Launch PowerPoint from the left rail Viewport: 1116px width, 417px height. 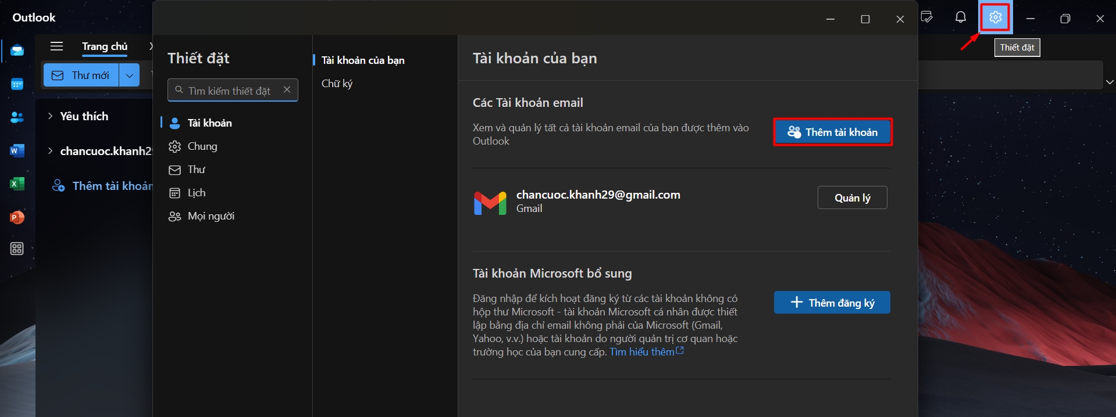(17, 217)
